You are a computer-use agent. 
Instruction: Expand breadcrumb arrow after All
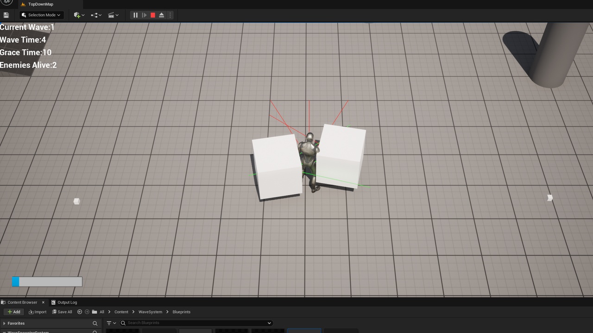(x=110, y=312)
